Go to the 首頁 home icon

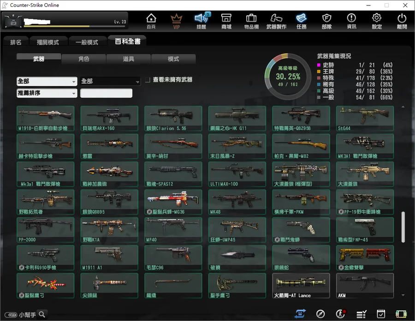pyautogui.click(x=151, y=21)
